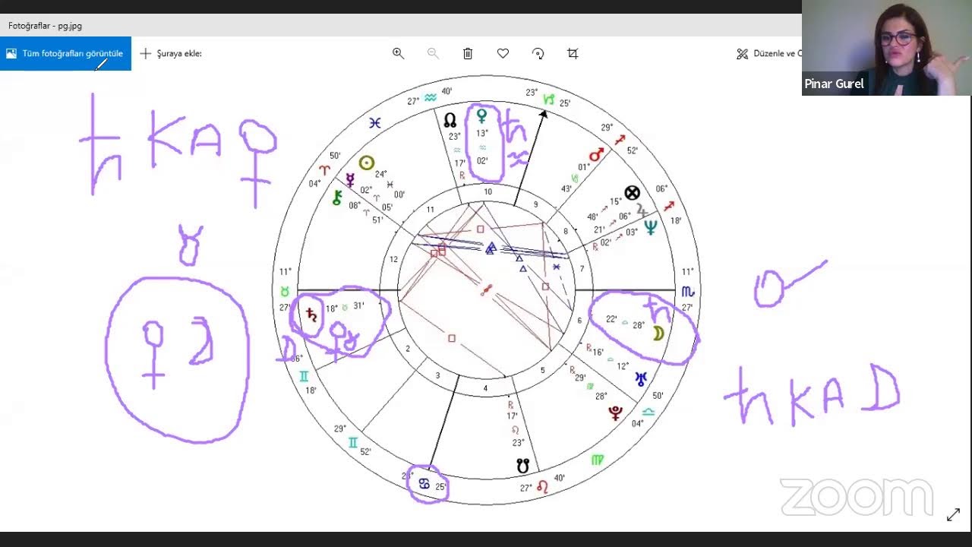Viewport: 972px width, 547px height.
Task: Click the North Node symbol at 23°
Action: click(450, 120)
